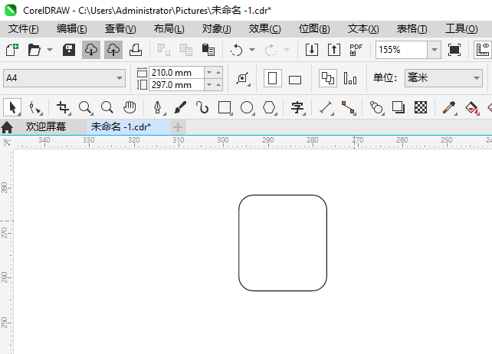Save the document with floppy disk icon
Screen dimensions: 492x354
point(69,50)
